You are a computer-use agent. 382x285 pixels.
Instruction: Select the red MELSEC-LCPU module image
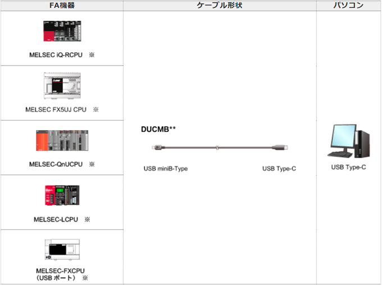[62, 195]
